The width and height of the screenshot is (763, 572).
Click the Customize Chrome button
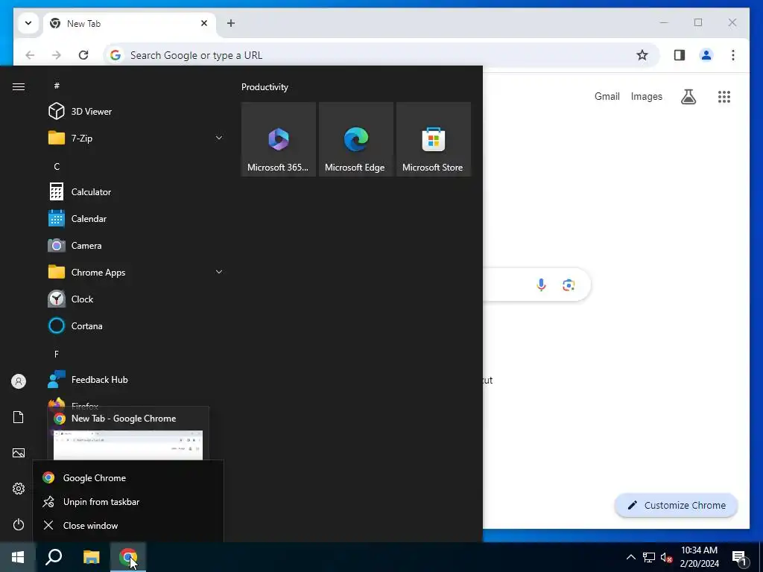[676, 505]
